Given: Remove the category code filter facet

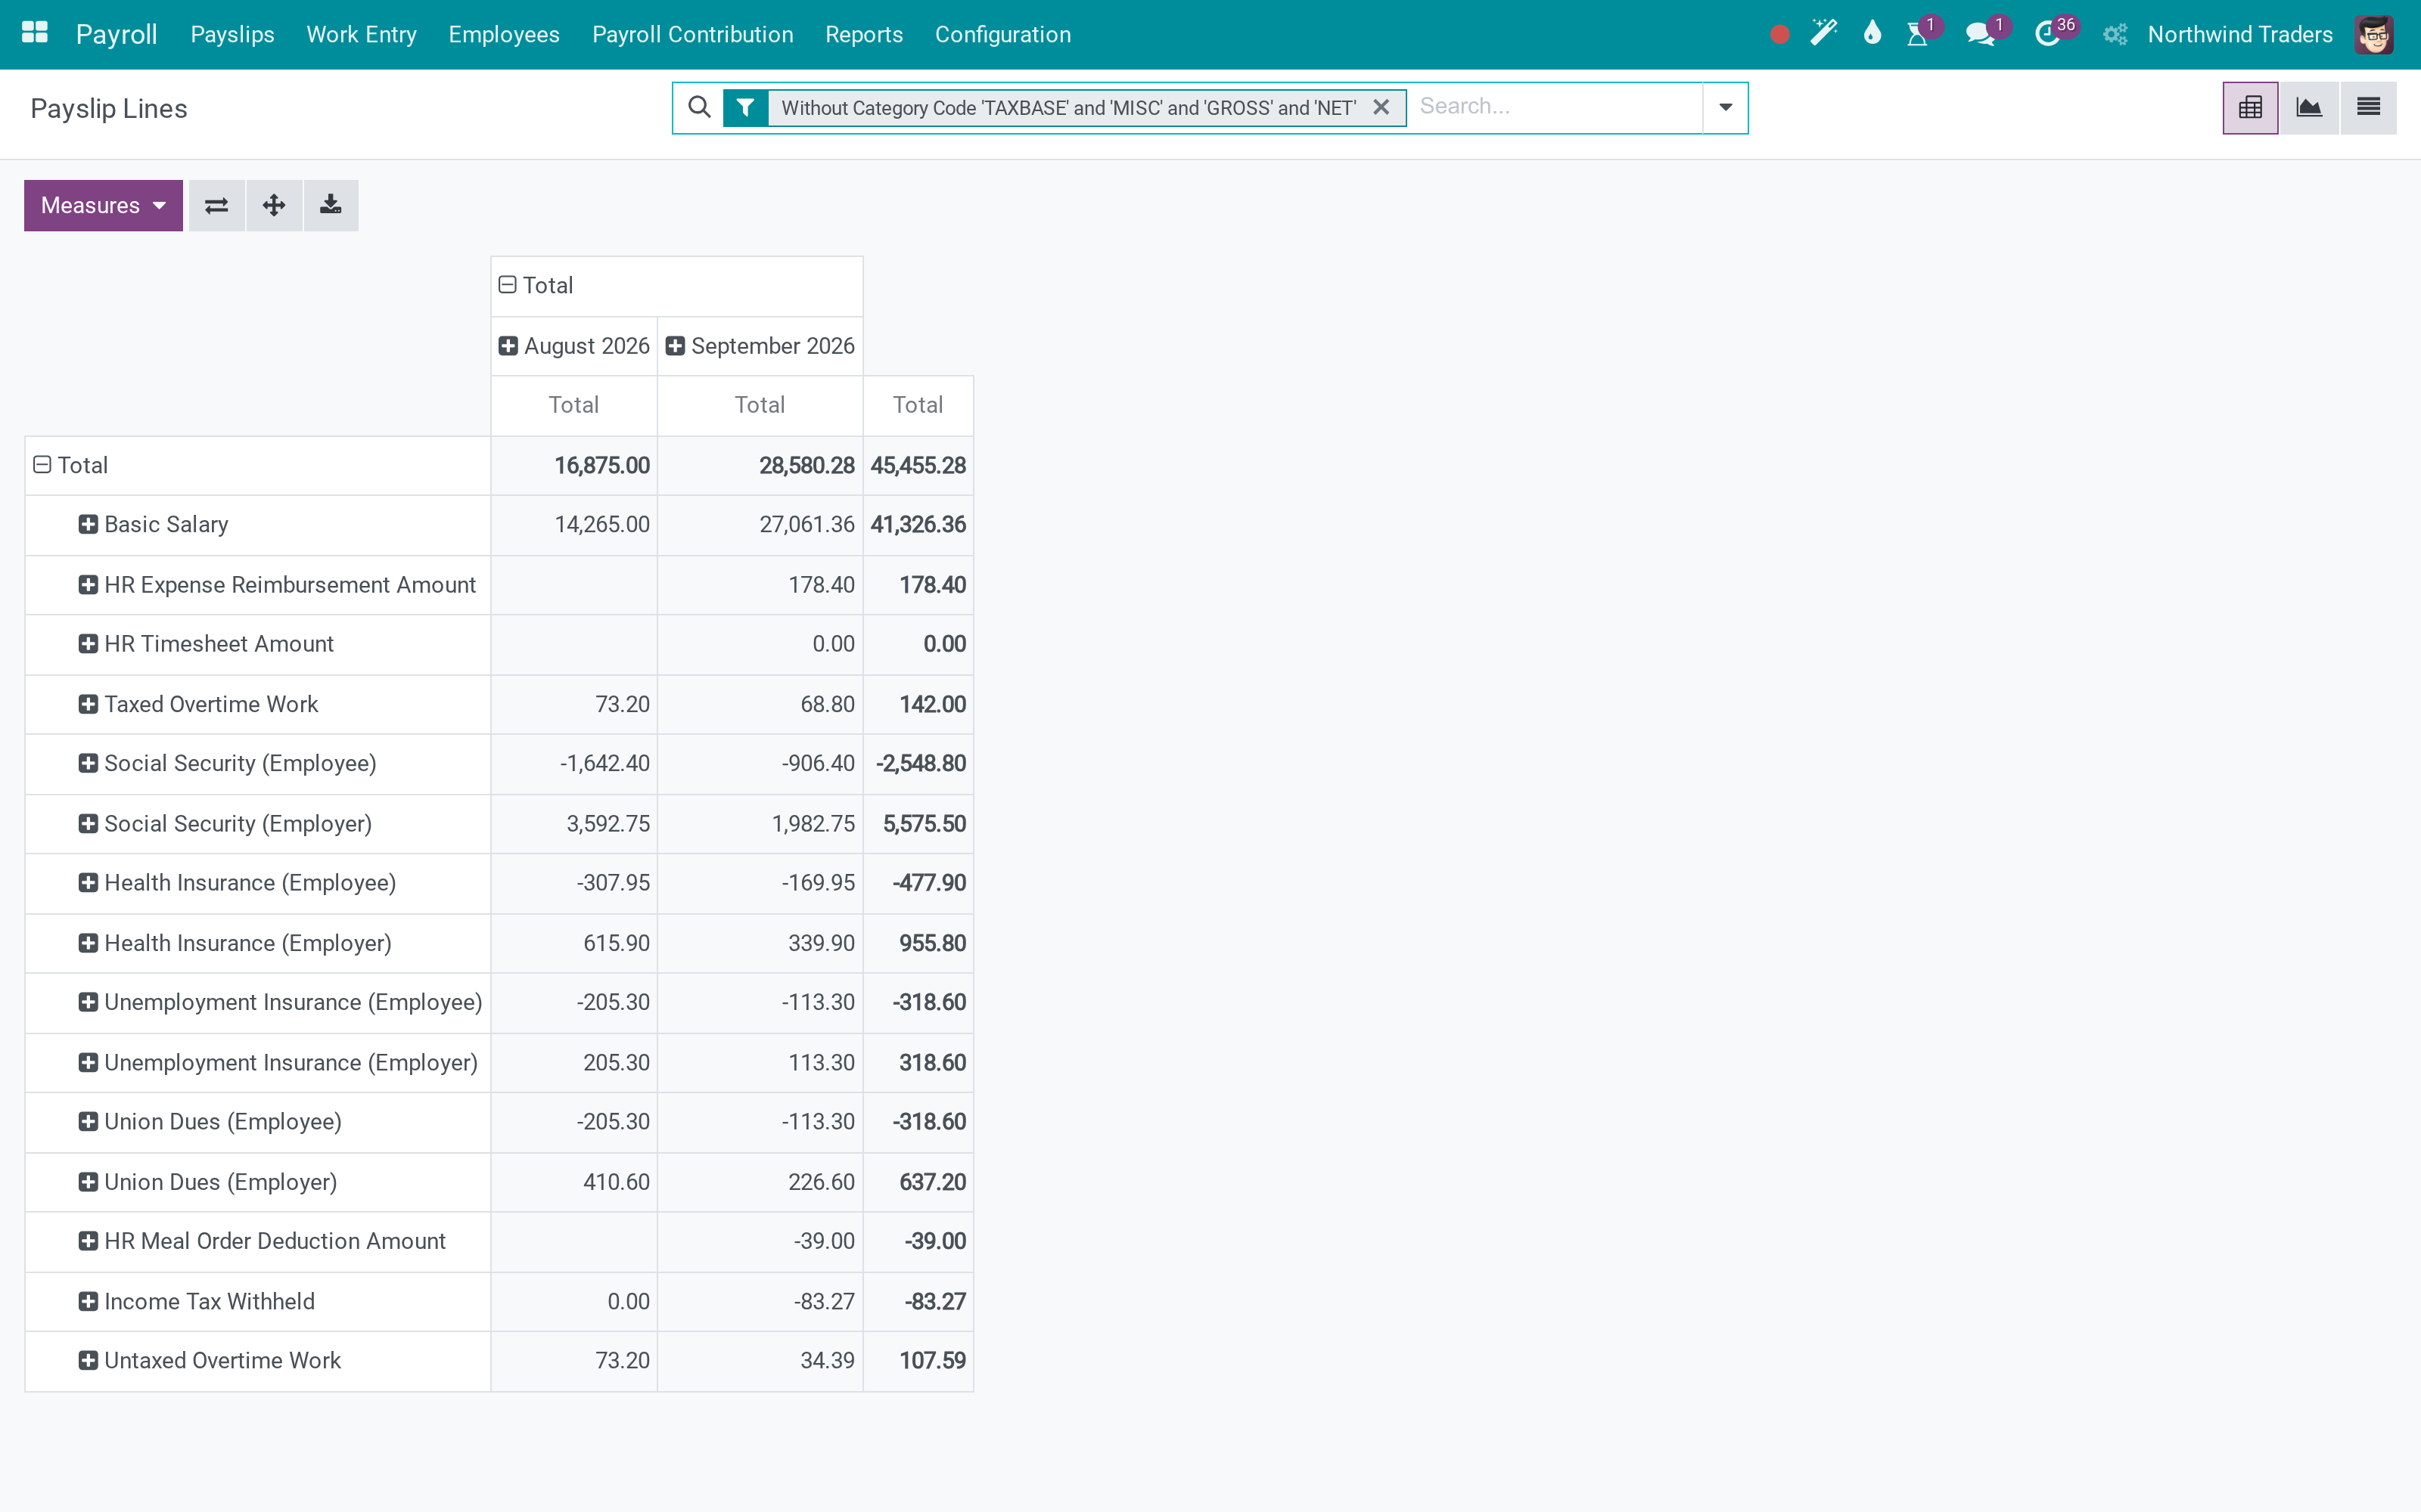Looking at the screenshot, I should click(1381, 107).
